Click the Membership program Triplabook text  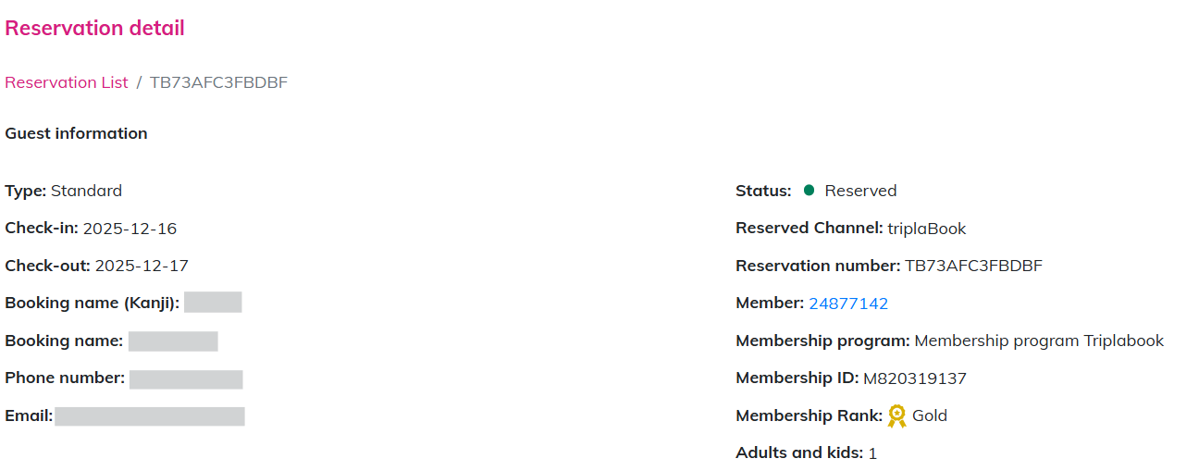click(x=1039, y=341)
